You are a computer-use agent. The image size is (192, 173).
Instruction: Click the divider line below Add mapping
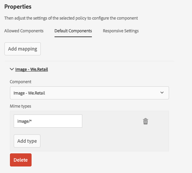pyautogui.click(x=89, y=61)
